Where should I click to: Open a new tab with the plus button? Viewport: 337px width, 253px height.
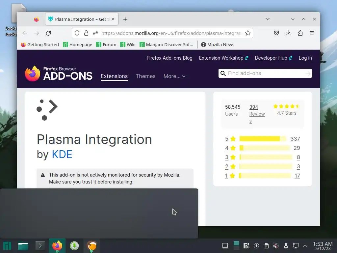(125, 19)
